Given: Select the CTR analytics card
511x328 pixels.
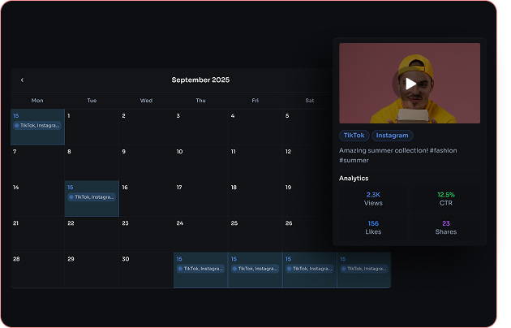Looking at the screenshot, I should click(x=445, y=199).
